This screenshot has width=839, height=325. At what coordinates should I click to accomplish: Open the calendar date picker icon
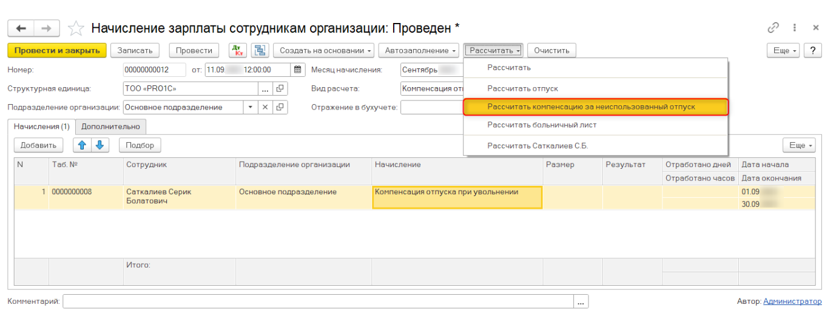[297, 70]
